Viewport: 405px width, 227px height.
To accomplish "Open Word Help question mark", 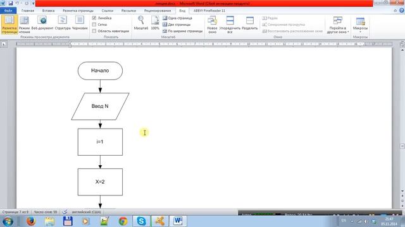I will click(x=402, y=11).
